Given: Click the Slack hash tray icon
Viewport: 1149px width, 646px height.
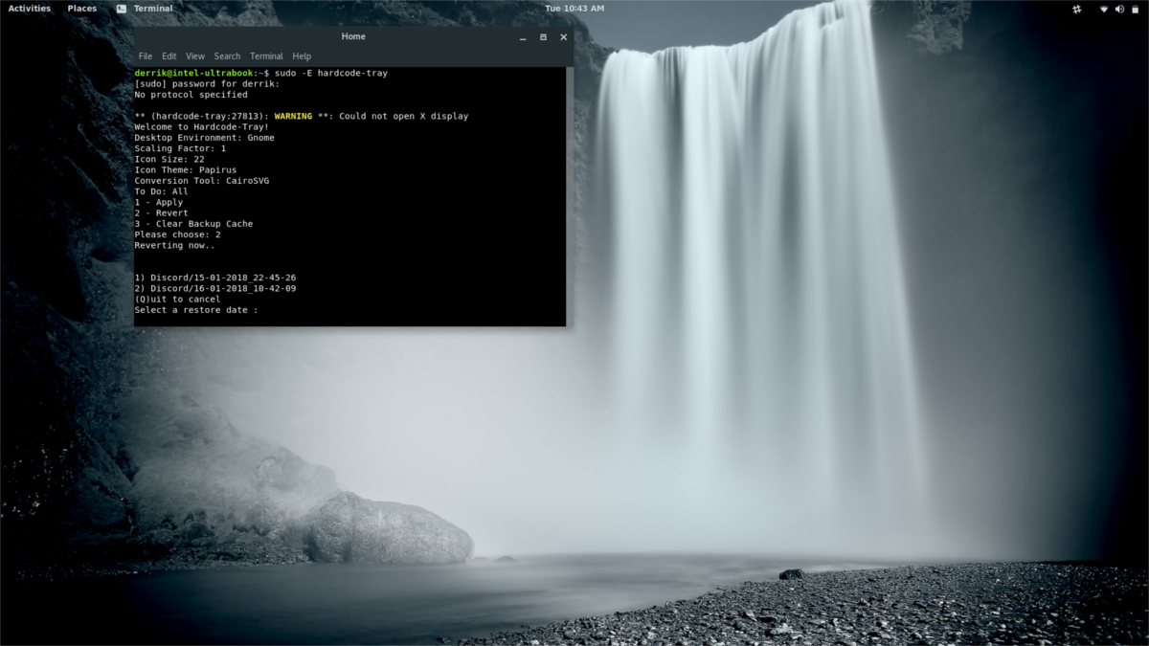Looking at the screenshot, I should (1076, 9).
